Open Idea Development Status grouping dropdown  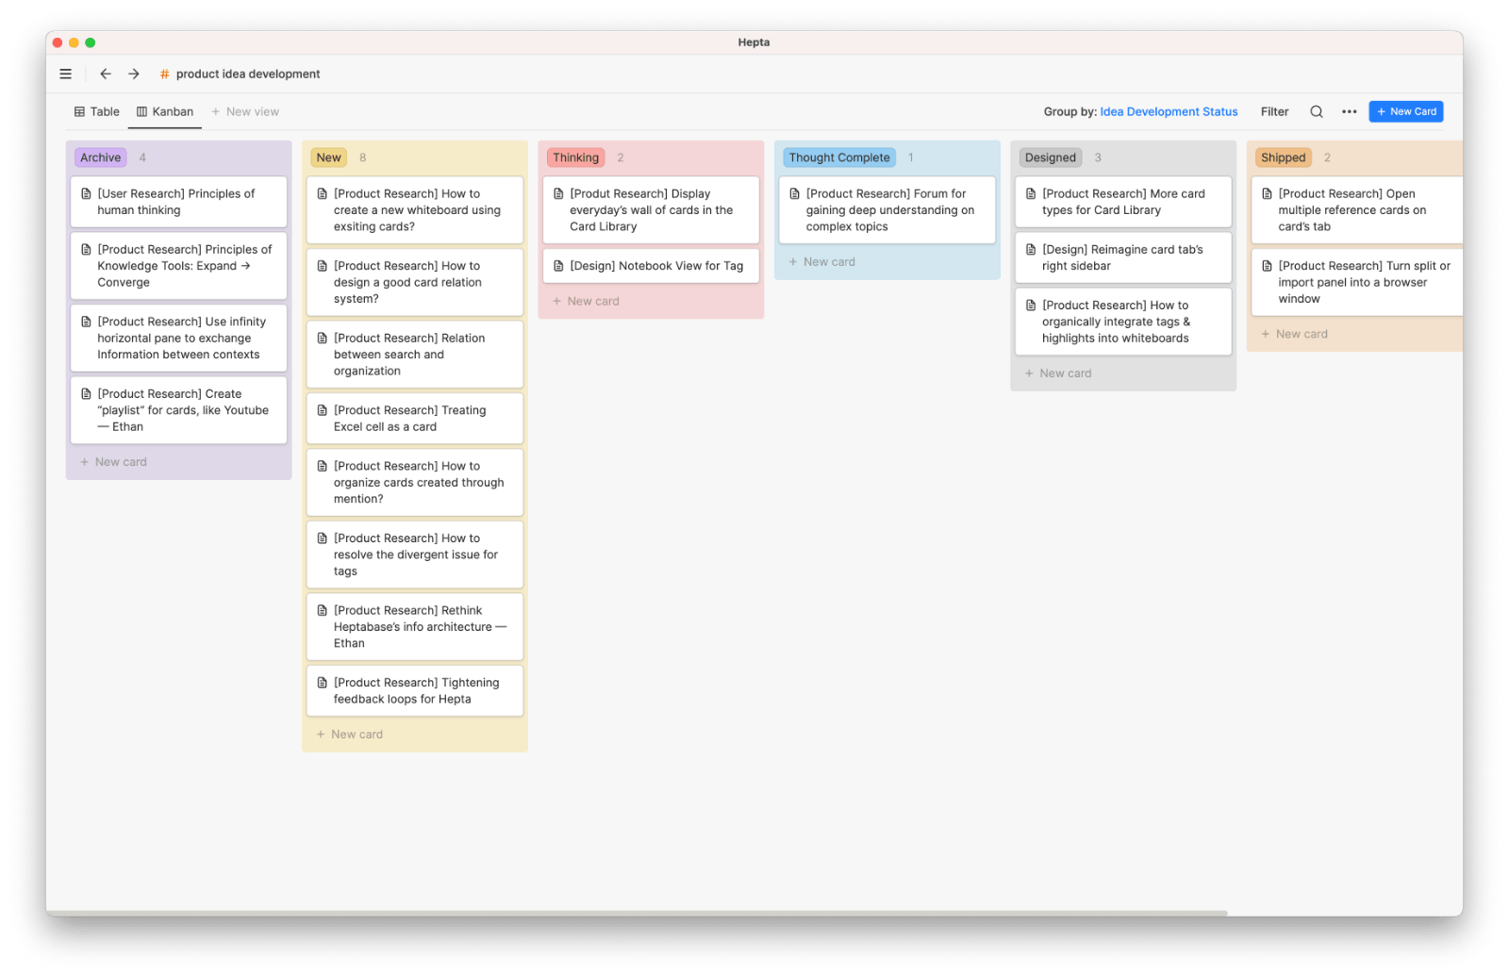(1168, 111)
